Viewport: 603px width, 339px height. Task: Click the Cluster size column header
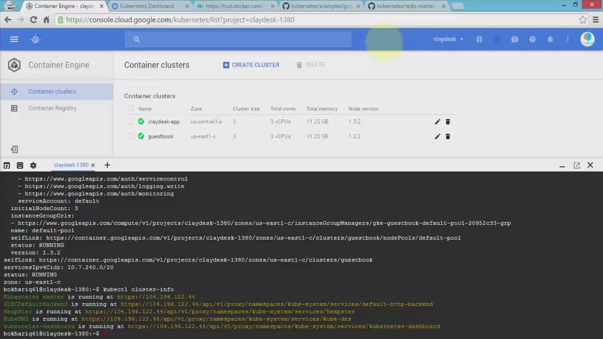(246, 109)
